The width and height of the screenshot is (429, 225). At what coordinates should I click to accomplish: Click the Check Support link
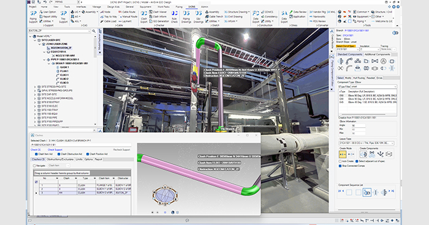(x=55, y=150)
